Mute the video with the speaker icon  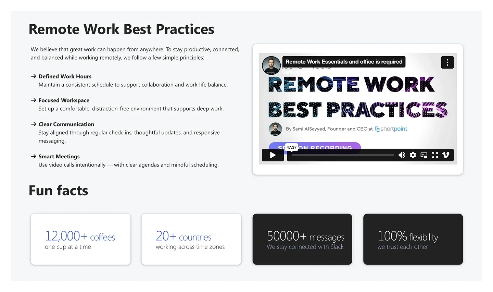pyautogui.click(x=402, y=155)
